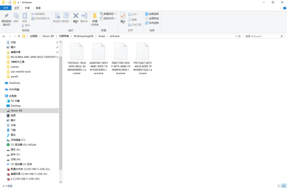Select file A9467661-85F3 arscene

coord(98,59)
